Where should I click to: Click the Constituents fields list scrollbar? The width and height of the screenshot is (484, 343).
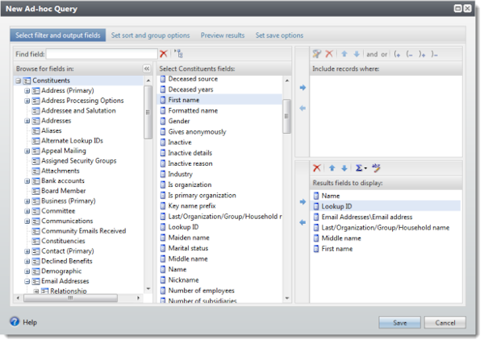click(286, 116)
